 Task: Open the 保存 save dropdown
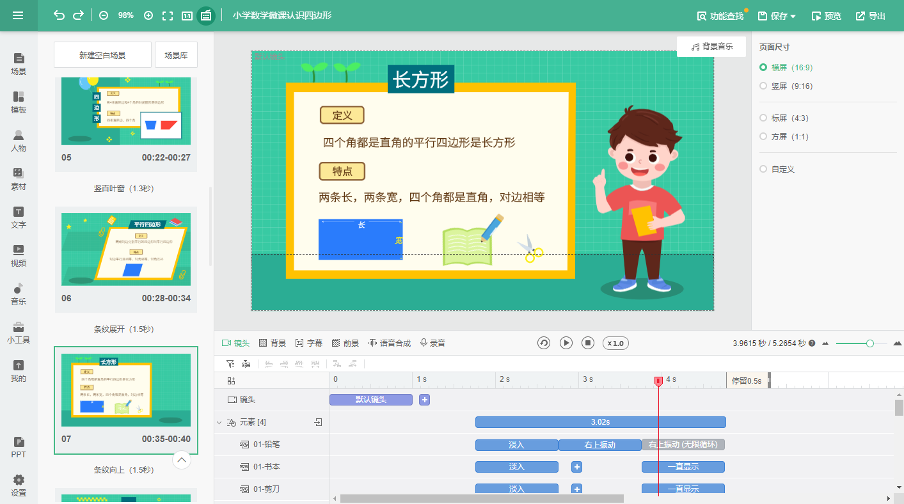(x=777, y=16)
